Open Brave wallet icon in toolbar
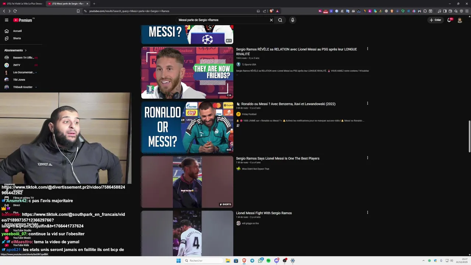This screenshot has width=471, height=265. tap(450, 11)
